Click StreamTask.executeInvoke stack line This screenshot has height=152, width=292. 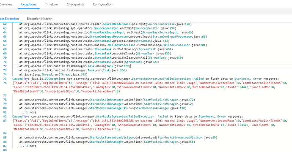tap(95, 53)
